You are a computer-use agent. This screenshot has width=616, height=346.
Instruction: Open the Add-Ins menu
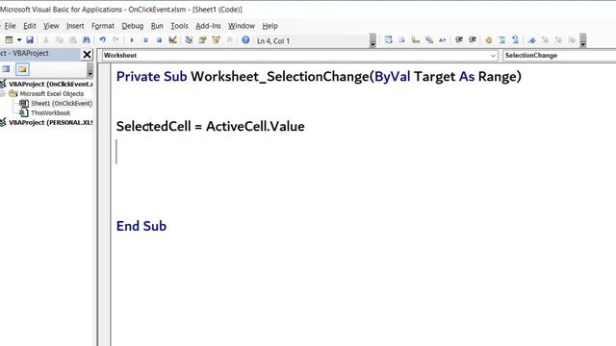tap(208, 26)
